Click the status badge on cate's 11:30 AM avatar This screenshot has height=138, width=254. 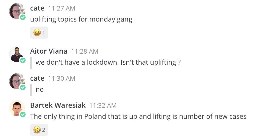[x=23, y=87]
